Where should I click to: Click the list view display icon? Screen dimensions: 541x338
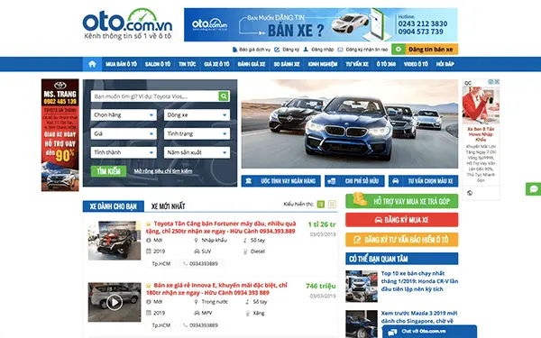tap(320, 205)
